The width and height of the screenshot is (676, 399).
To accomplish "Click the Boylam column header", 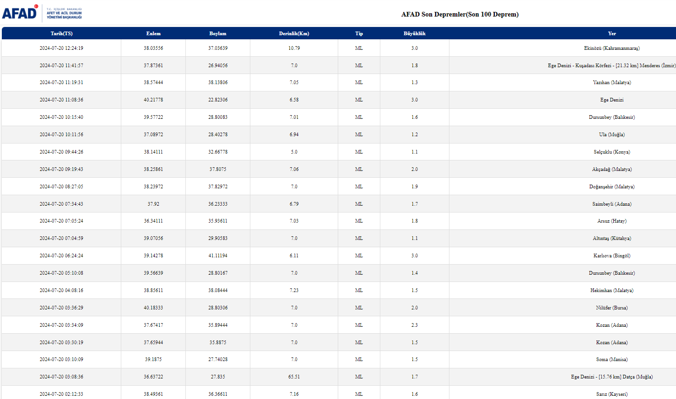I will [218, 33].
